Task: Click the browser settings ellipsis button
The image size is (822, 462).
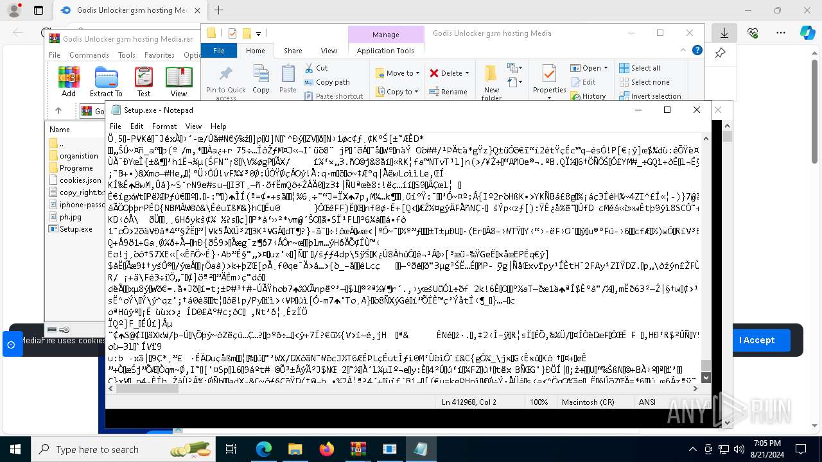Action: click(780, 33)
